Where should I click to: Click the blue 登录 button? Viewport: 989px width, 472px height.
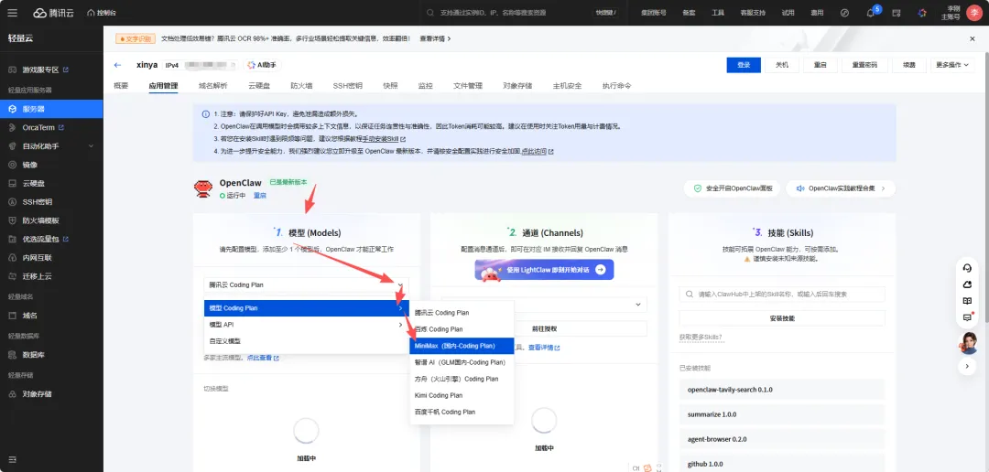coord(744,65)
